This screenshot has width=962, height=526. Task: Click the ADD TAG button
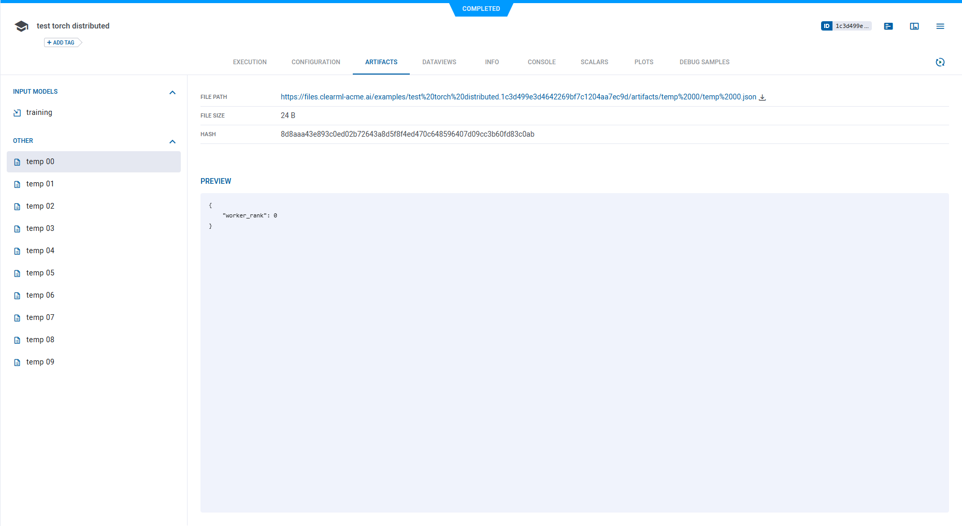point(61,42)
